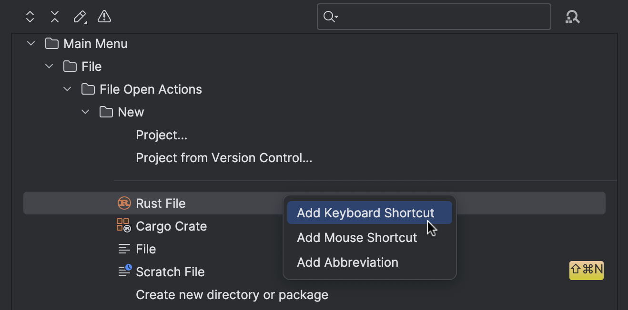Select Project from Version Control entry
Image resolution: width=628 pixels, height=310 pixels.
click(x=224, y=157)
